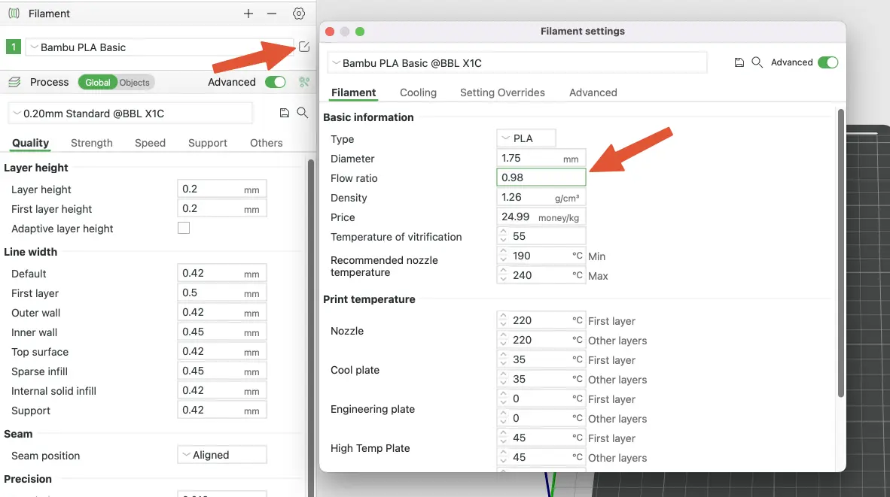This screenshot has width=890, height=497.
Task: Switch to the Cooling tab
Action: (418, 92)
